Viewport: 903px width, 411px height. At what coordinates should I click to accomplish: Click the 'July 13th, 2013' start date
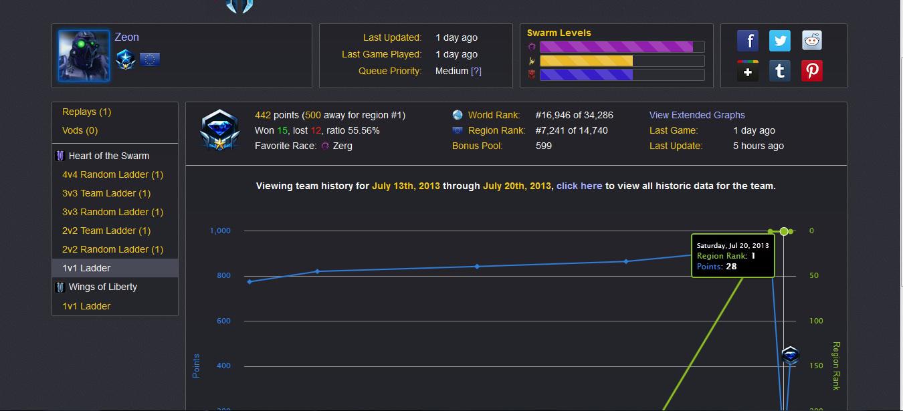point(406,186)
